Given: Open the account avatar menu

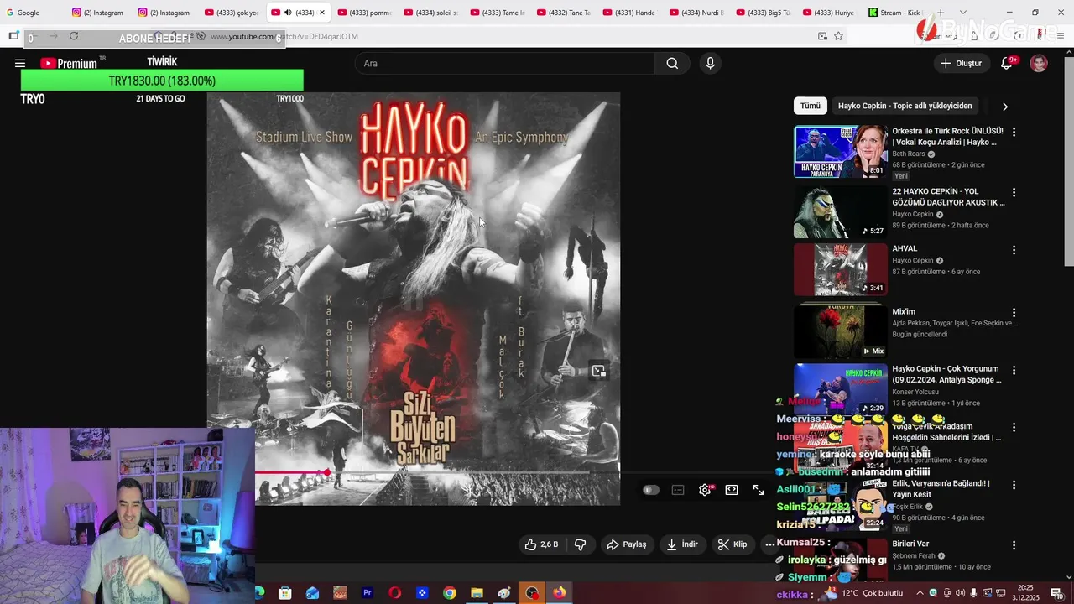Looking at the screenshot, I should click(x=1039, y=63).
